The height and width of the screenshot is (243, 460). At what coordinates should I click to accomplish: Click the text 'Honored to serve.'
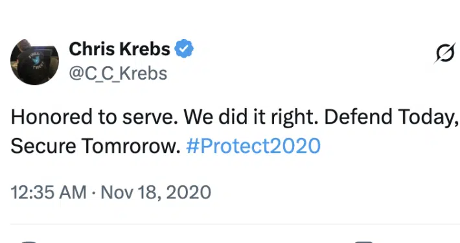click(x=94, y=117)
